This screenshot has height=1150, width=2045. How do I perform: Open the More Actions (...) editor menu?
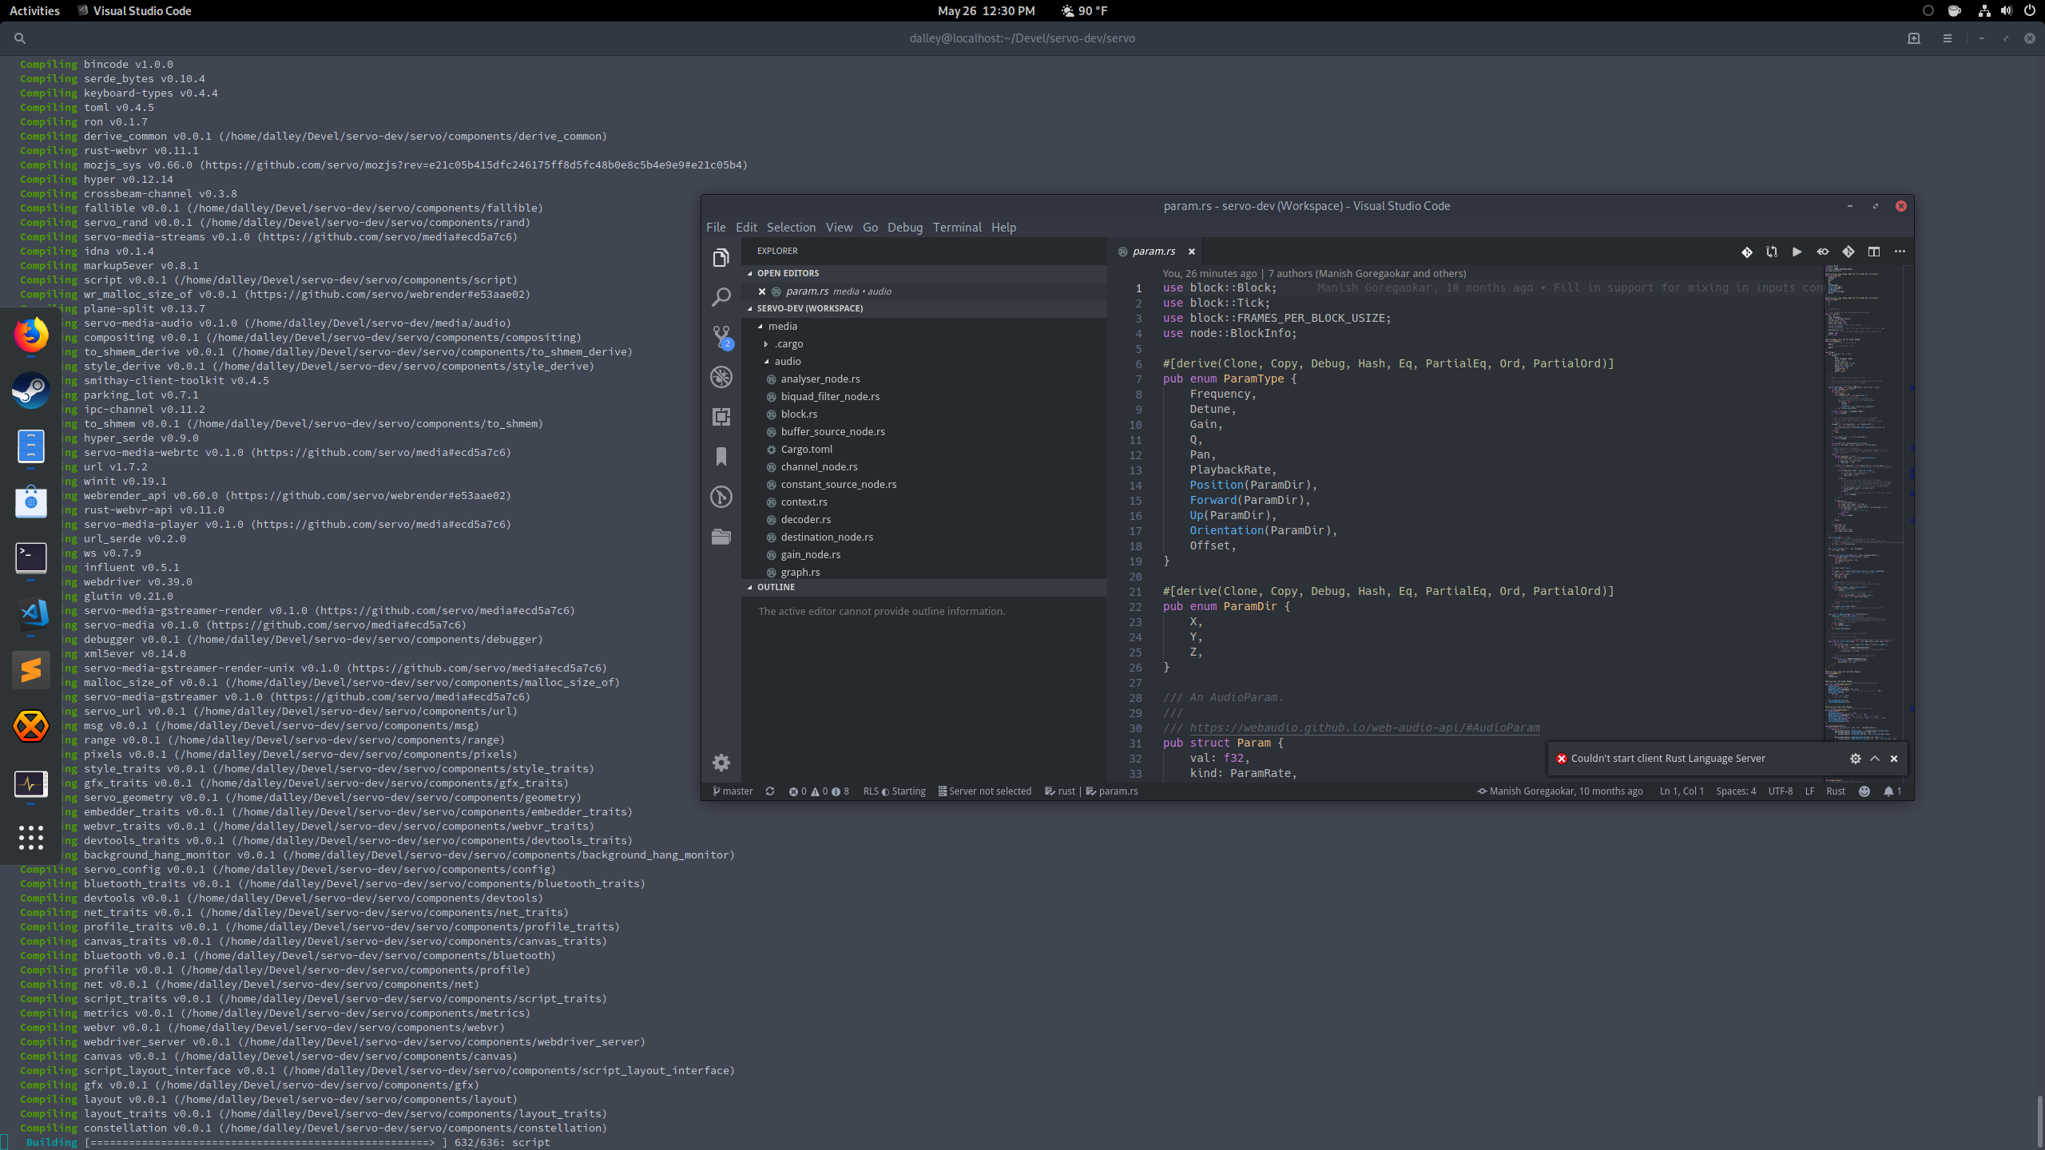pyautogui.click(x=1900, y=252)
